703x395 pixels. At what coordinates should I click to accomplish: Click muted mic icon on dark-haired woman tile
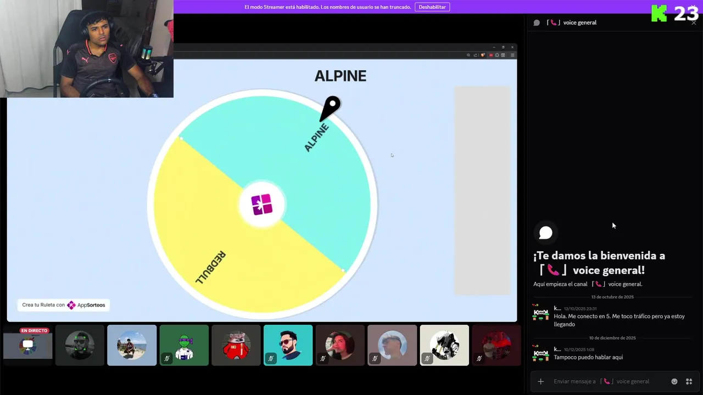pos(323,358)
